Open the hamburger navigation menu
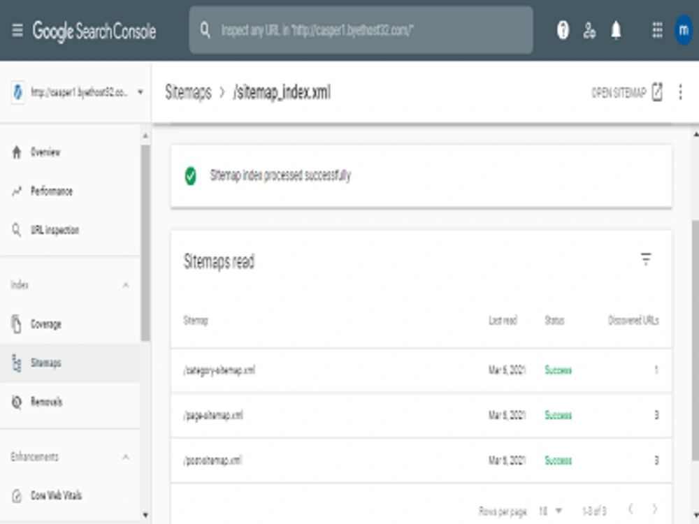699x524 pixels. click(17, 31)
